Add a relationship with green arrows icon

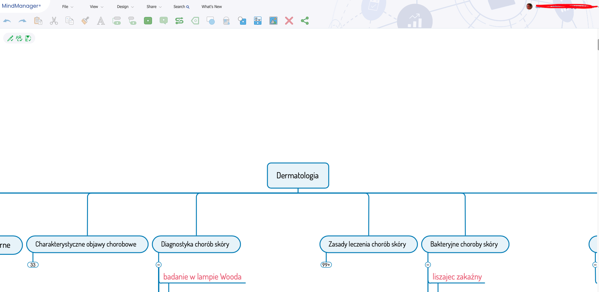(179, 21)
